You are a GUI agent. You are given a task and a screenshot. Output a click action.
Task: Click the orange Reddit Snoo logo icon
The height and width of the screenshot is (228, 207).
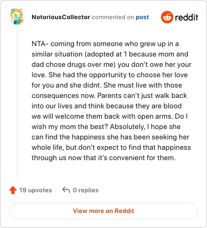point(167,17)
